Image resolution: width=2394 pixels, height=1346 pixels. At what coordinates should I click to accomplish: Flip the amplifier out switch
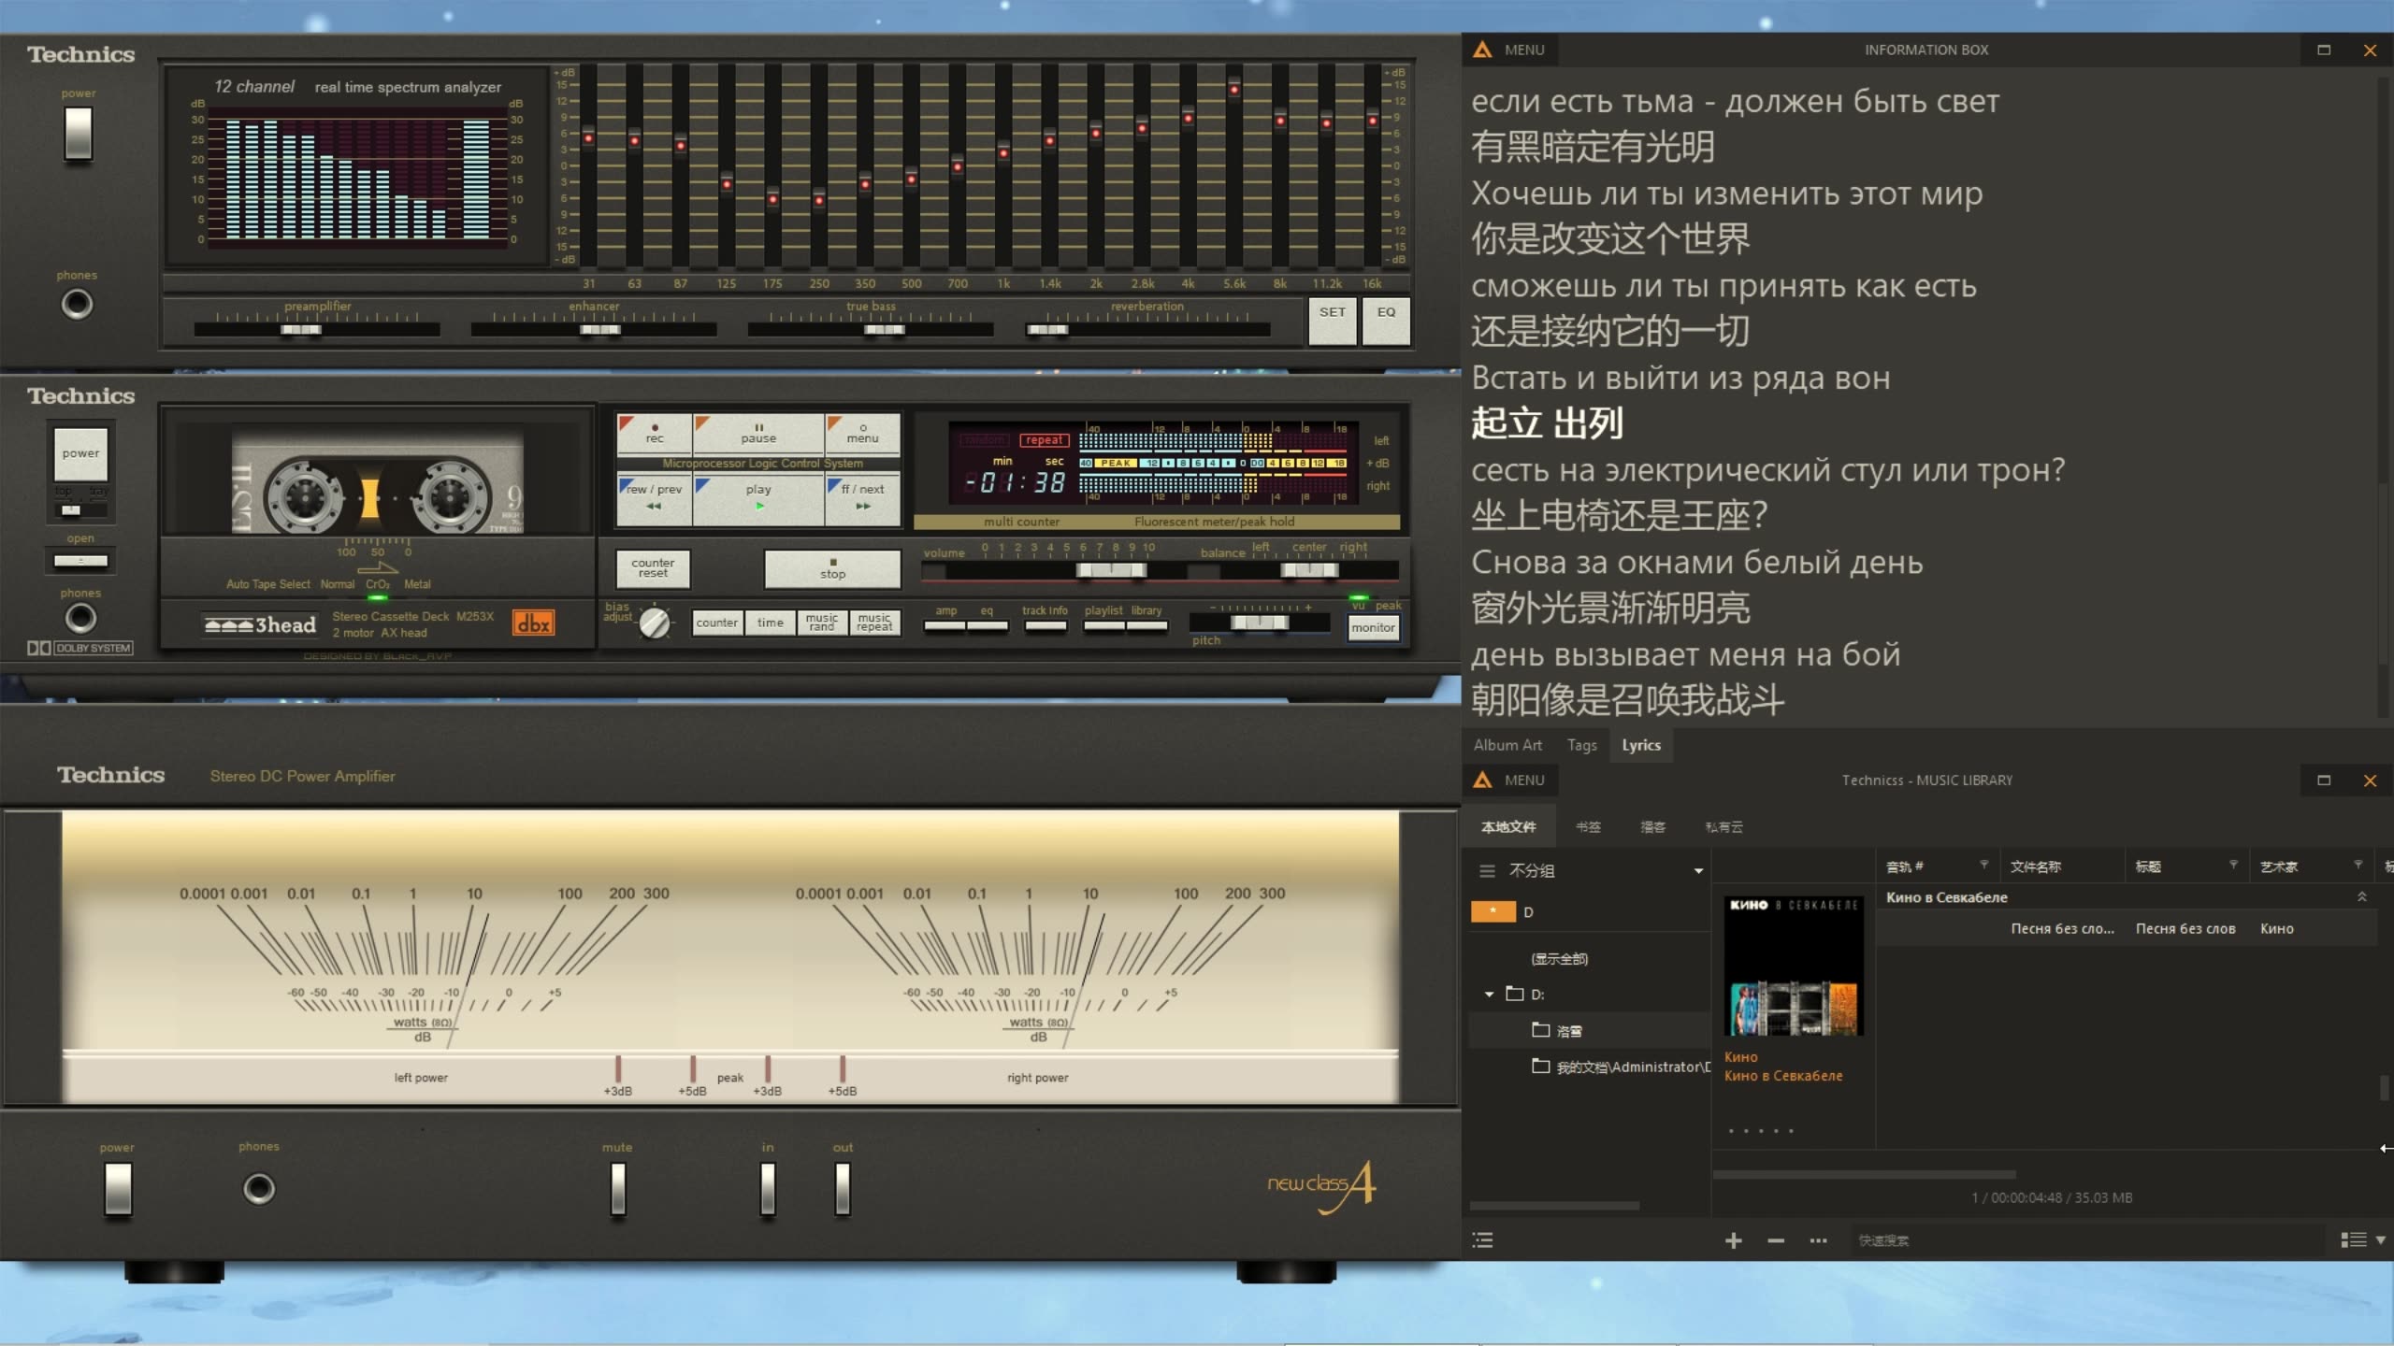(x=843, y=1188)
